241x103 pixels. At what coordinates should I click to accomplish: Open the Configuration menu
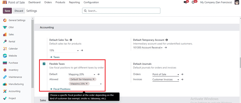point(91,2)
